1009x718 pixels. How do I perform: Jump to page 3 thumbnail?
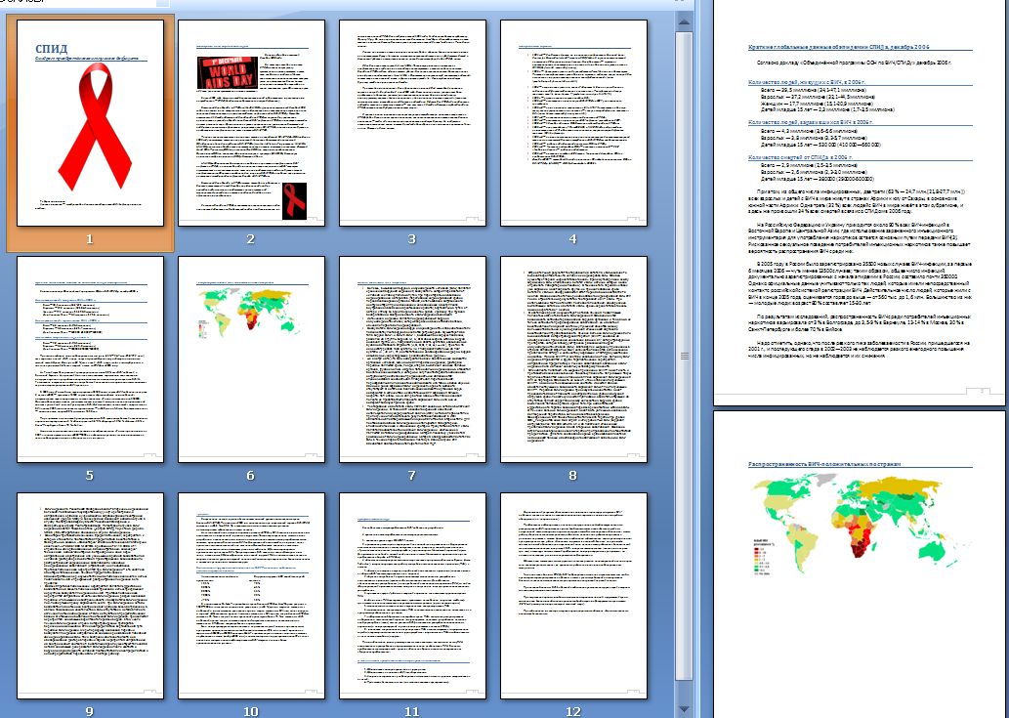tap(412, 123)
